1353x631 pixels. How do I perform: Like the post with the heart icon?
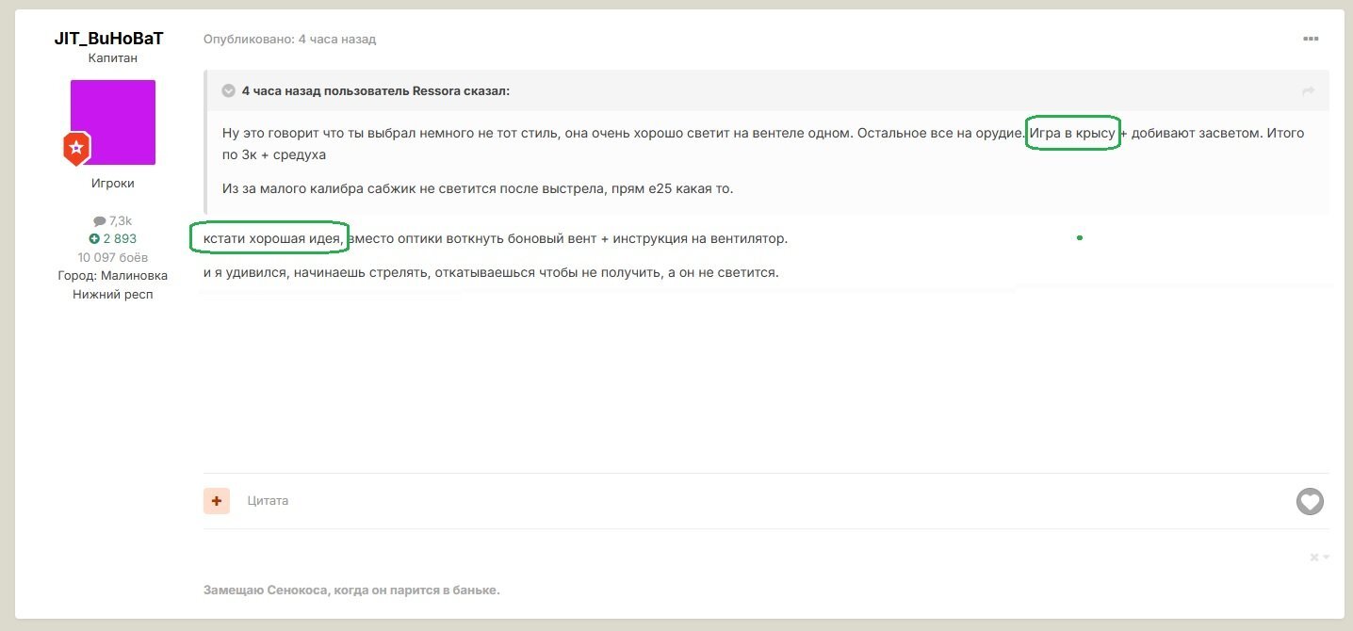click(1310, 501)
